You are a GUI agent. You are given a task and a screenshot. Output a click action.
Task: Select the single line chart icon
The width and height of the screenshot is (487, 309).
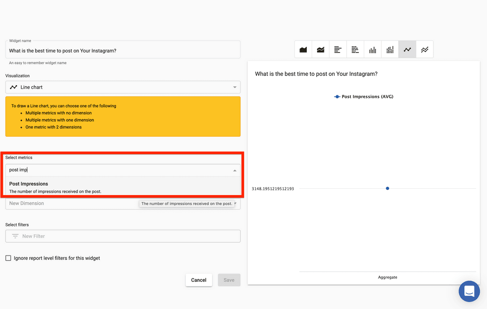(x=407, y=50)
